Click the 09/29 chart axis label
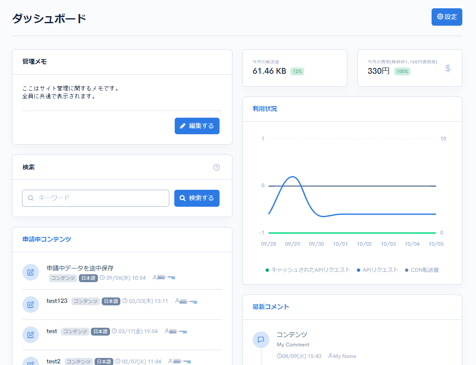Screen dimensions: 476x365 (292, 244)
